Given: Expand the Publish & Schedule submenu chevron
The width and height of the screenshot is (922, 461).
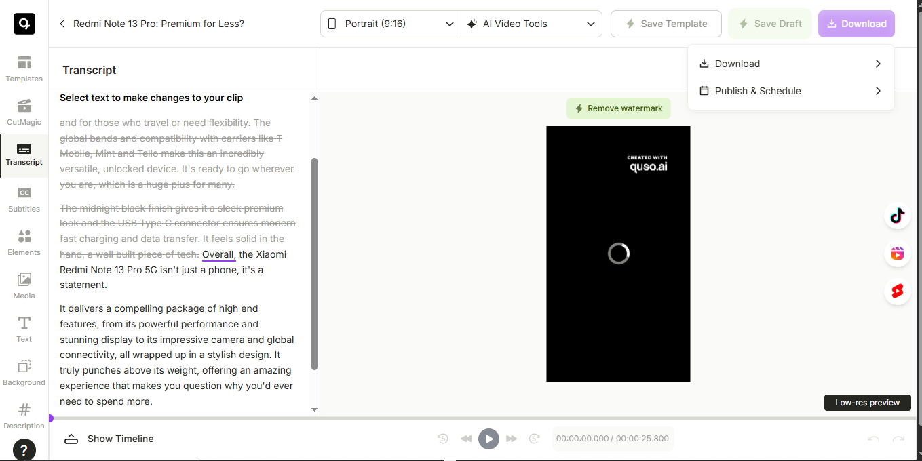Looking at the screenshot, I should [x=878, y=91].
